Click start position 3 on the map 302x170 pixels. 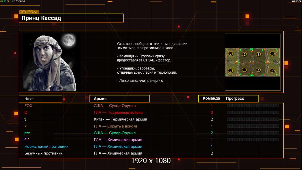coord(244,54)
